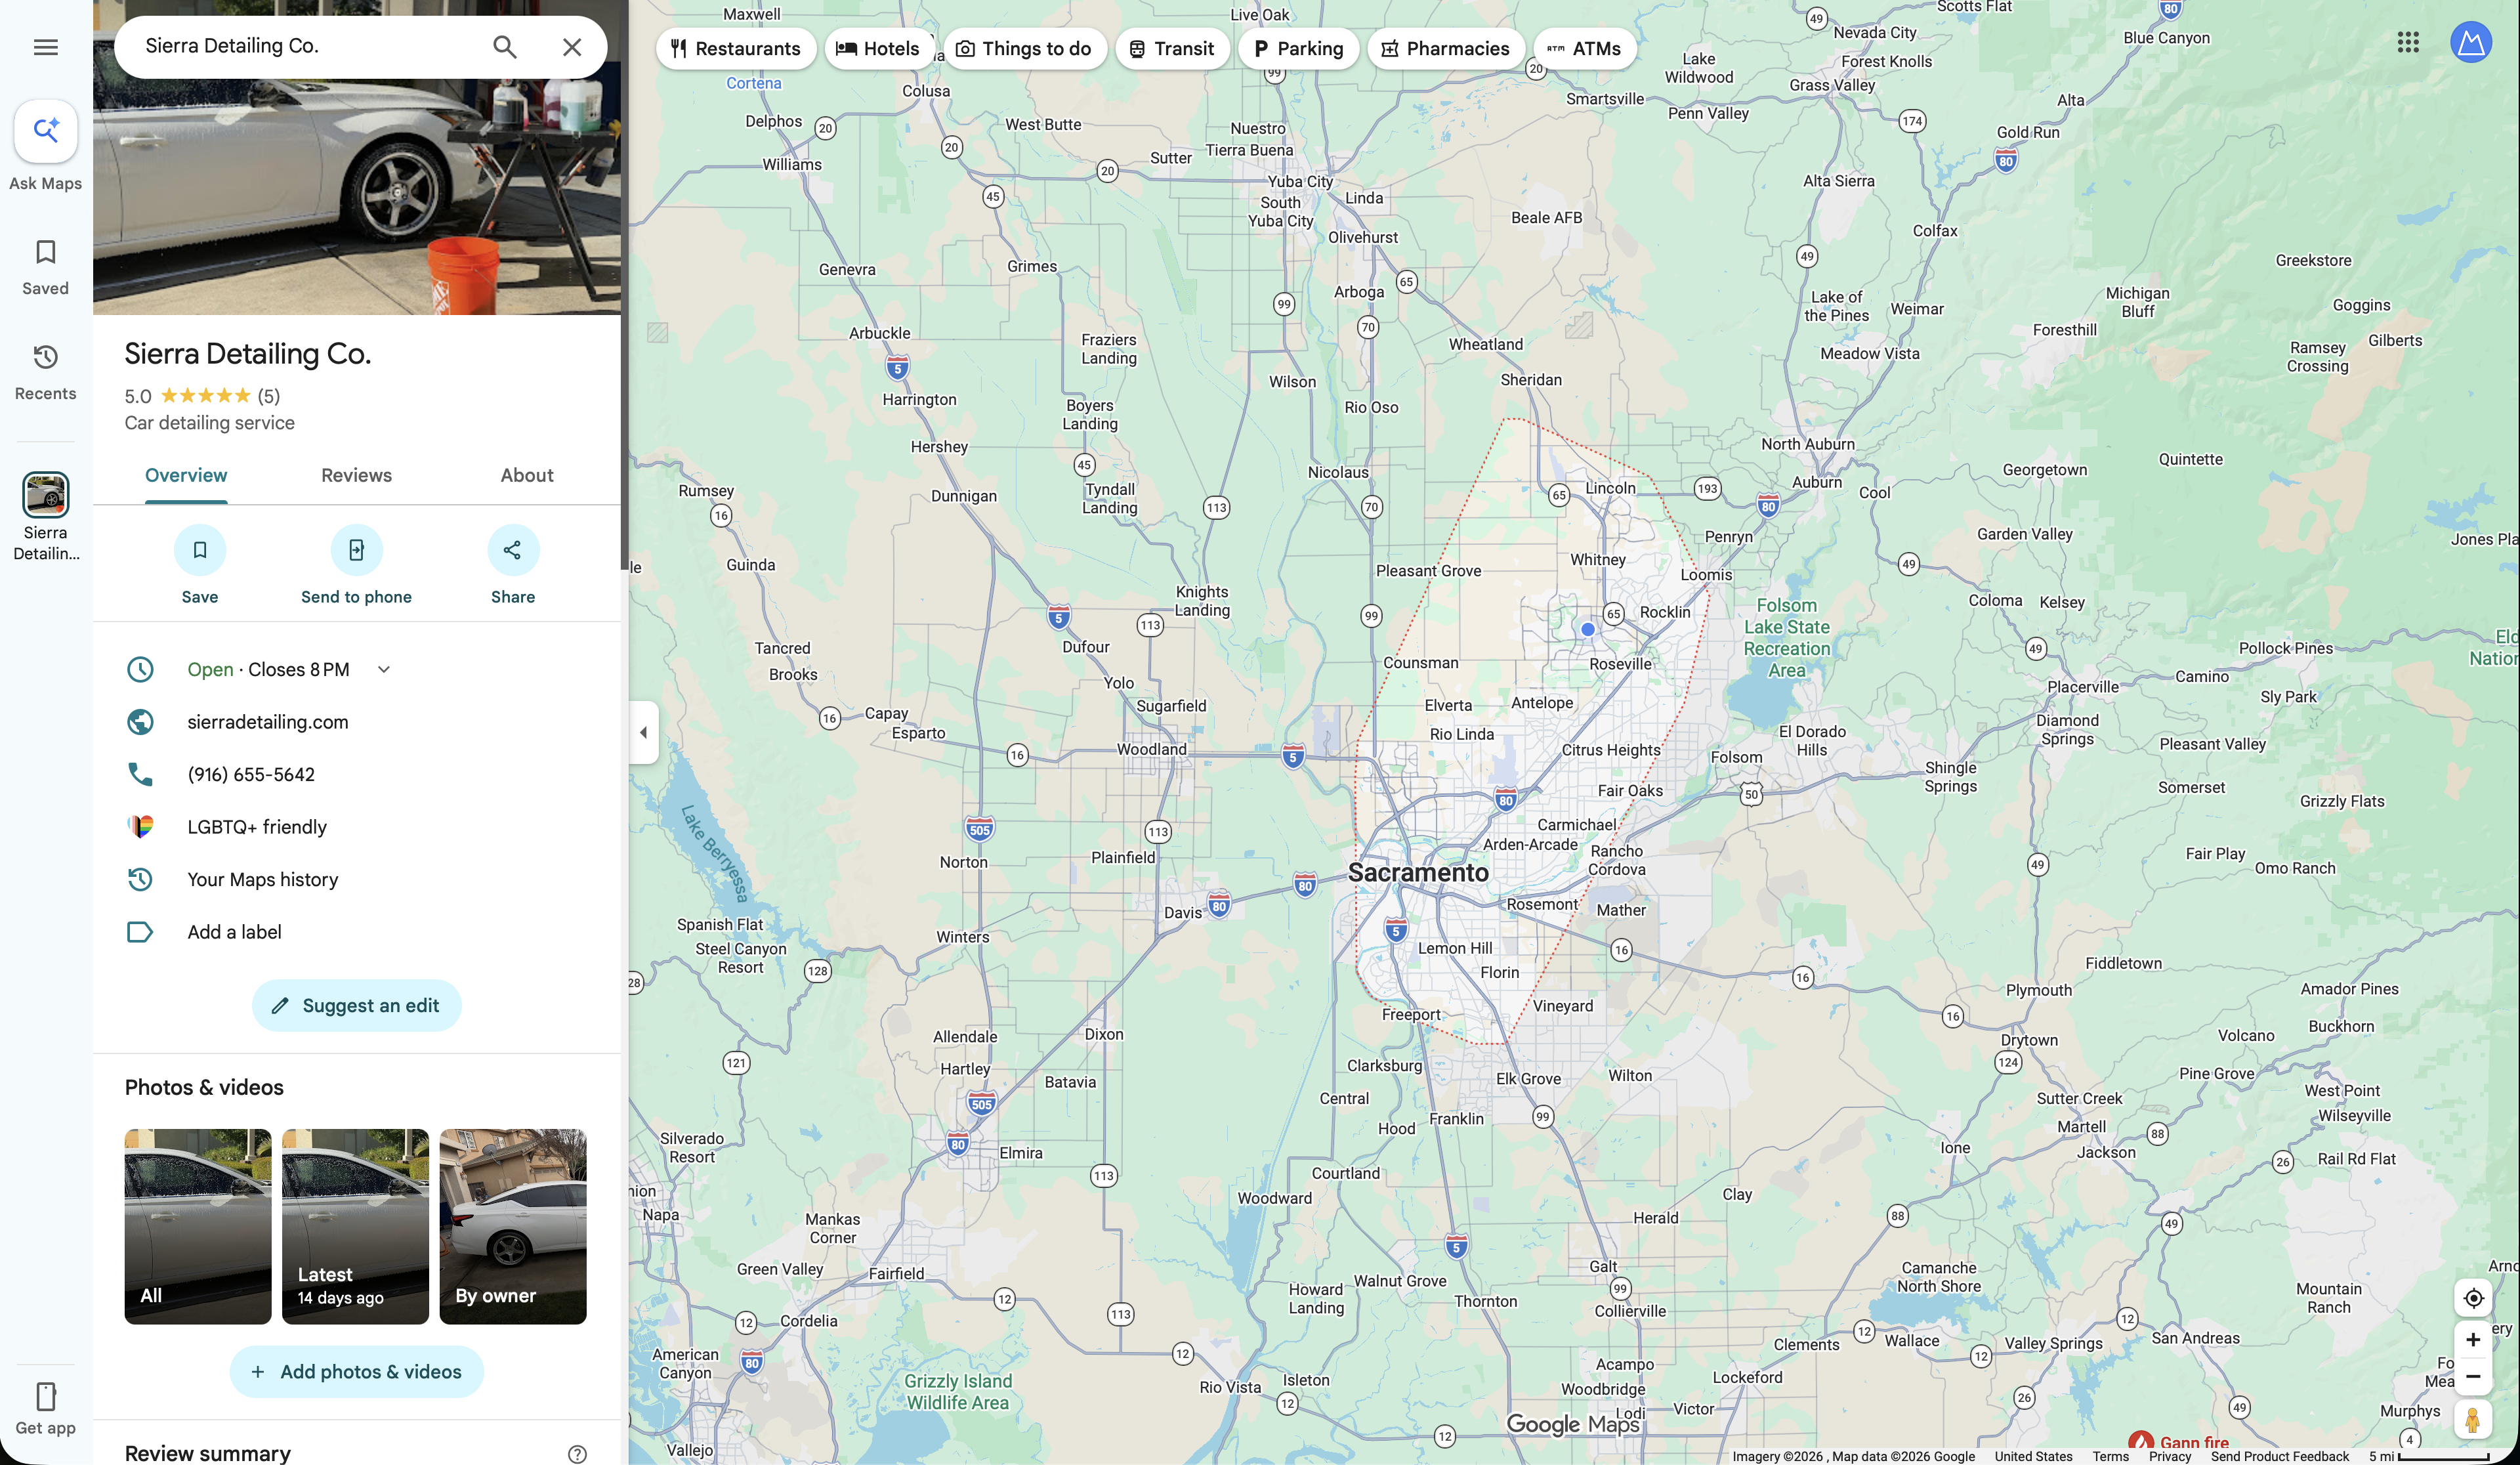Image resolution: width=2520 pixels, height=1465 pixels.
Task: Click Folsom Lake State Recreation Area label
Action: click(x=1787, y=638)
